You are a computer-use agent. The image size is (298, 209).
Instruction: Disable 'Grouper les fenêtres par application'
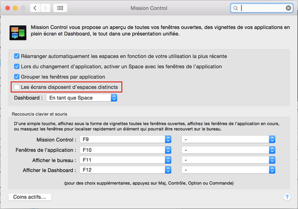click(17, 77)
